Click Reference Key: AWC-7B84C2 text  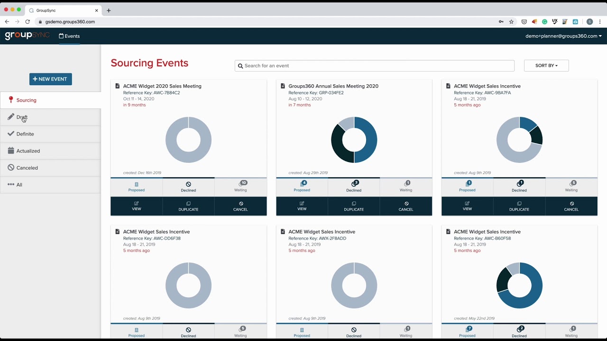[x=152, y=93]
